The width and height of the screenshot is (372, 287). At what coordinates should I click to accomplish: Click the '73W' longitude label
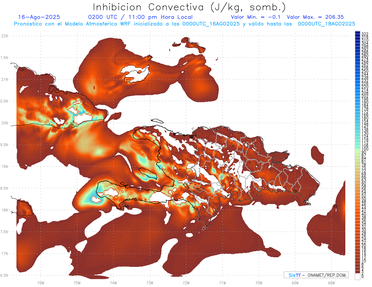150,283
